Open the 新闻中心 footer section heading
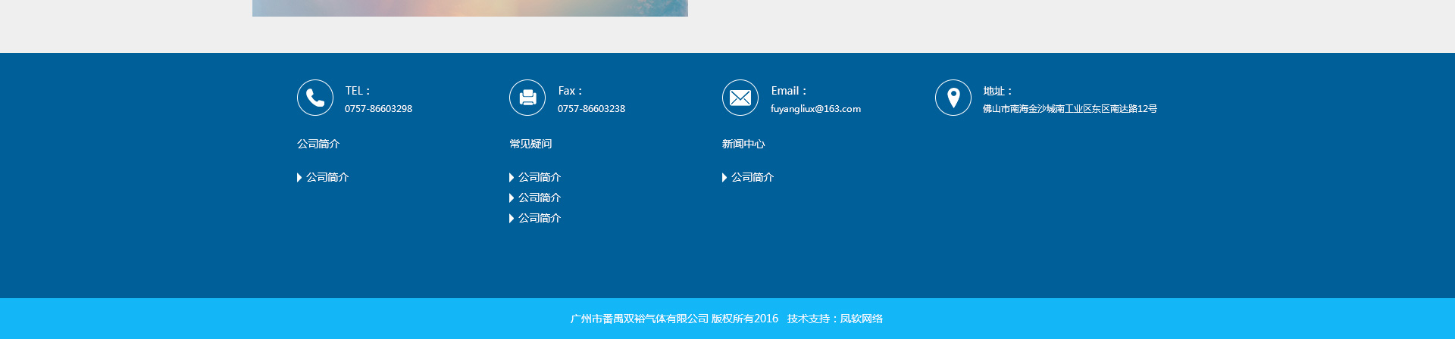 point(743,144)
